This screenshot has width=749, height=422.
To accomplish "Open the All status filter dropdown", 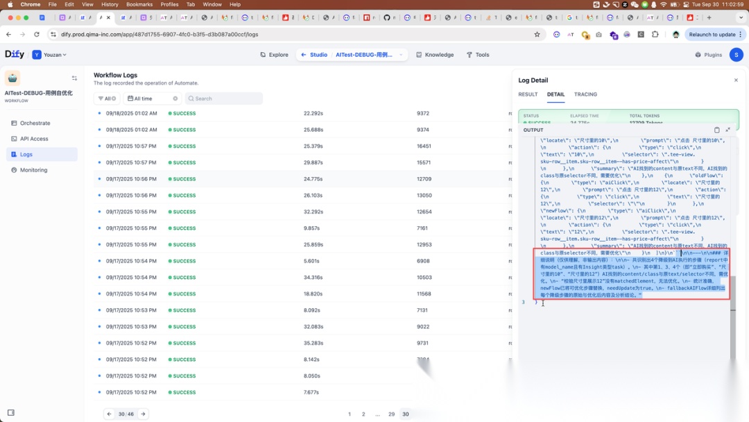I will coord(107,99).
